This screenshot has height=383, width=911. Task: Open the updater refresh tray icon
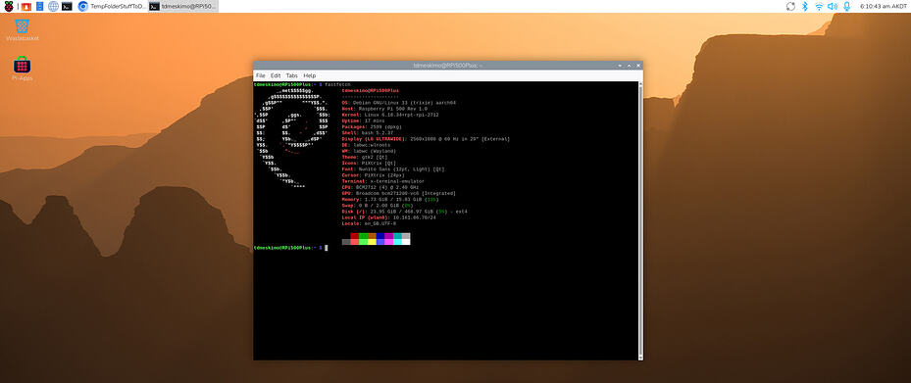(790, 7)
